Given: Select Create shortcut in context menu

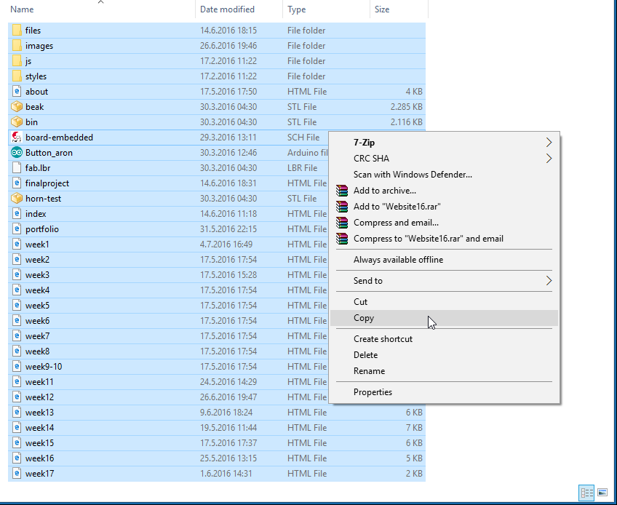Looking at the screenshot, I should tap(444, 339).
